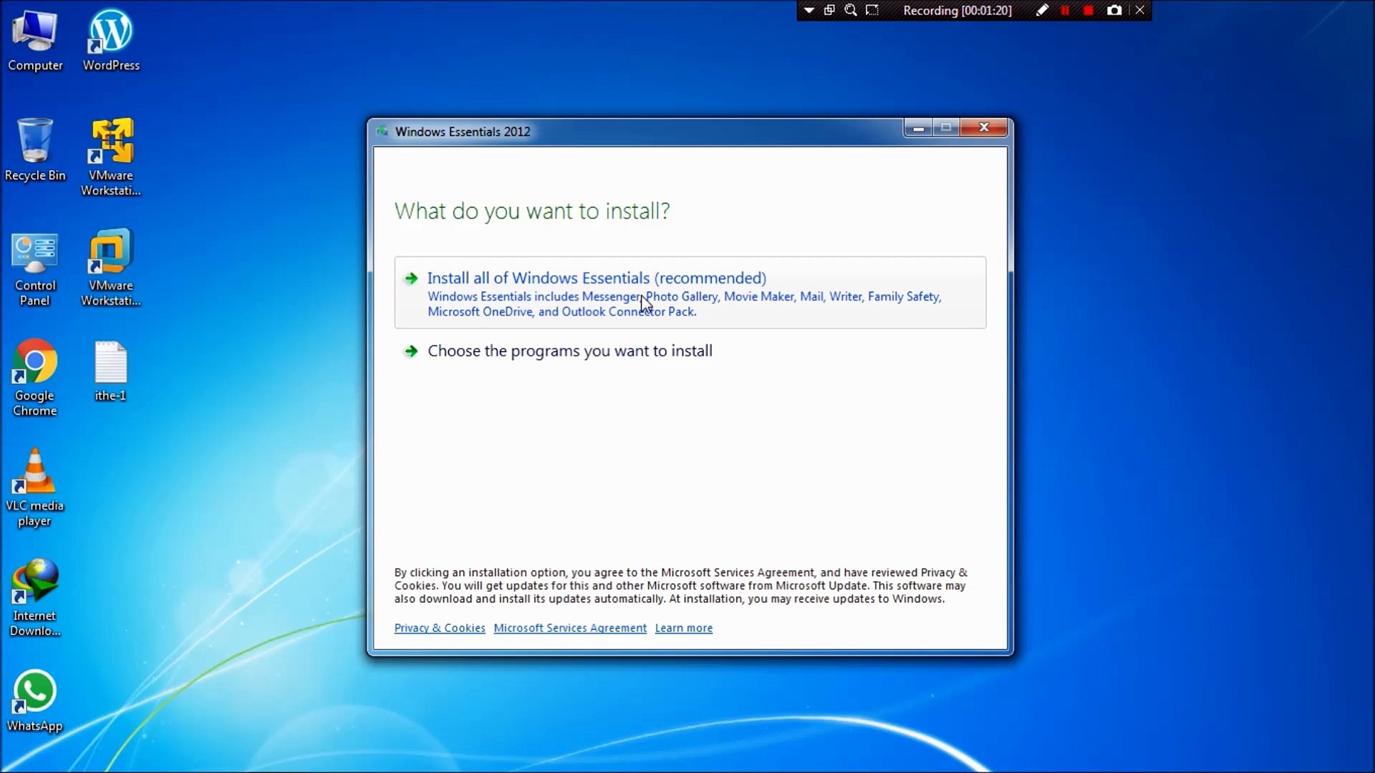Click the Learn more link
Viewport: 1375px width, 773px height.
point(683,628)
